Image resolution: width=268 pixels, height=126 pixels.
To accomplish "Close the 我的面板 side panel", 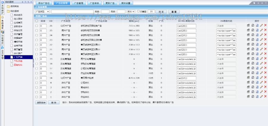I will (x=31, y=2).
